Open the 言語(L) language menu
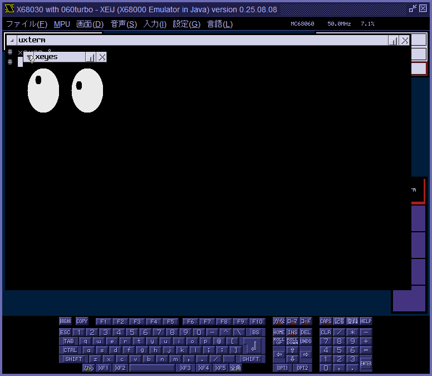The image size is (432, 376). [x=220, y=24]
